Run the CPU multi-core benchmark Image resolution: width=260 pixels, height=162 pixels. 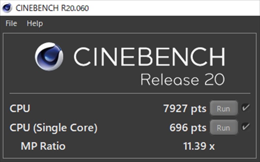224,109
